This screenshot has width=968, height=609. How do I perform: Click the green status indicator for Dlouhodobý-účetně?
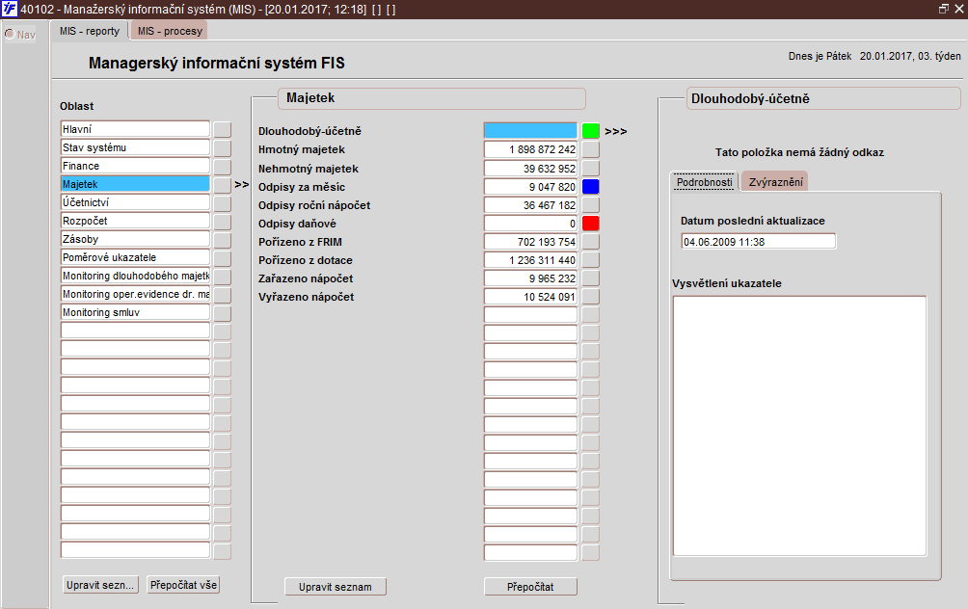tap(590, 131)
